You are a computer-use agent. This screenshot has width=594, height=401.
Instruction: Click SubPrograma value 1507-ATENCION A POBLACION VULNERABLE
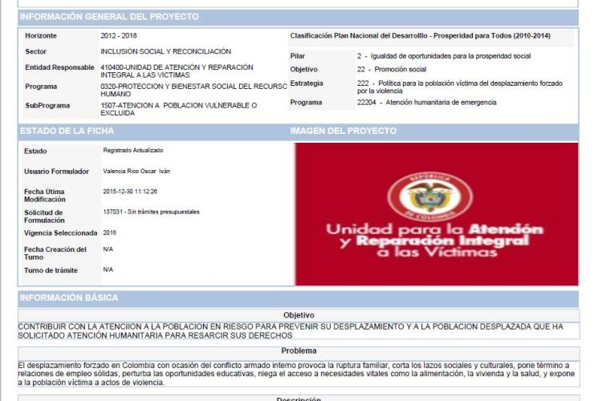(x=178, y=109)
